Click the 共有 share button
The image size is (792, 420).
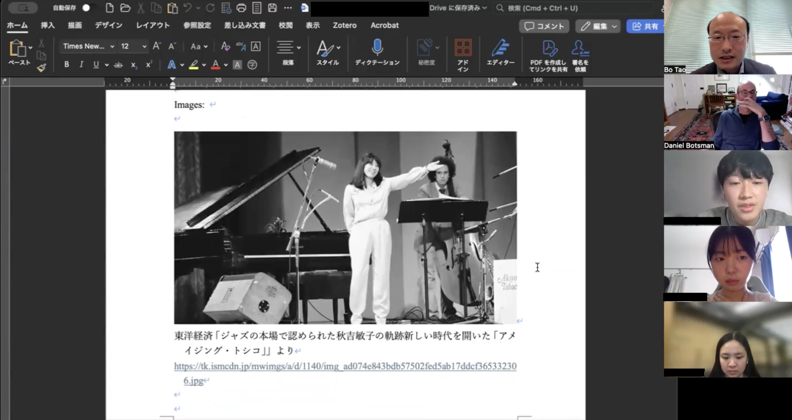tap(645, 26)
